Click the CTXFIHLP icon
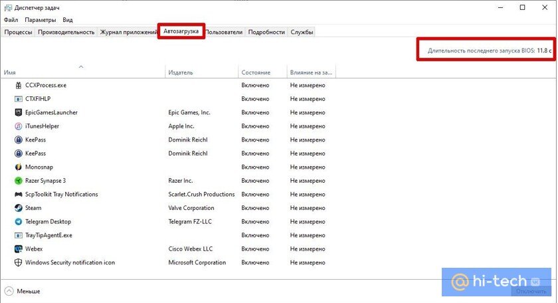The image size is (558, 303). tap(18, 98)
